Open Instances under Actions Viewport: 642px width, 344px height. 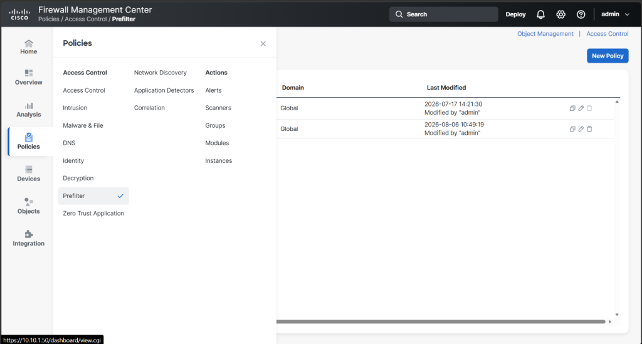tap(219, 161)
